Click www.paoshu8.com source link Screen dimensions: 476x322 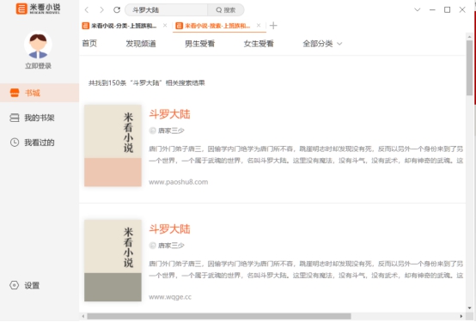pyautogui.click(x=178, y=182)
